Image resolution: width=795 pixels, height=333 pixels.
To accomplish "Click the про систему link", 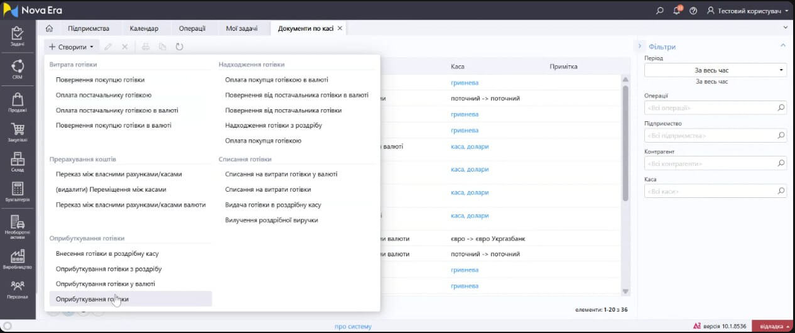I will [353, 326].
